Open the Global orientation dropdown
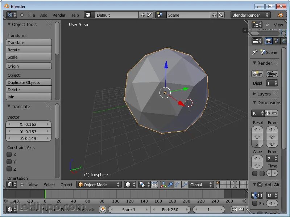Viewport: 290px width, 217px height. (201, 184)
